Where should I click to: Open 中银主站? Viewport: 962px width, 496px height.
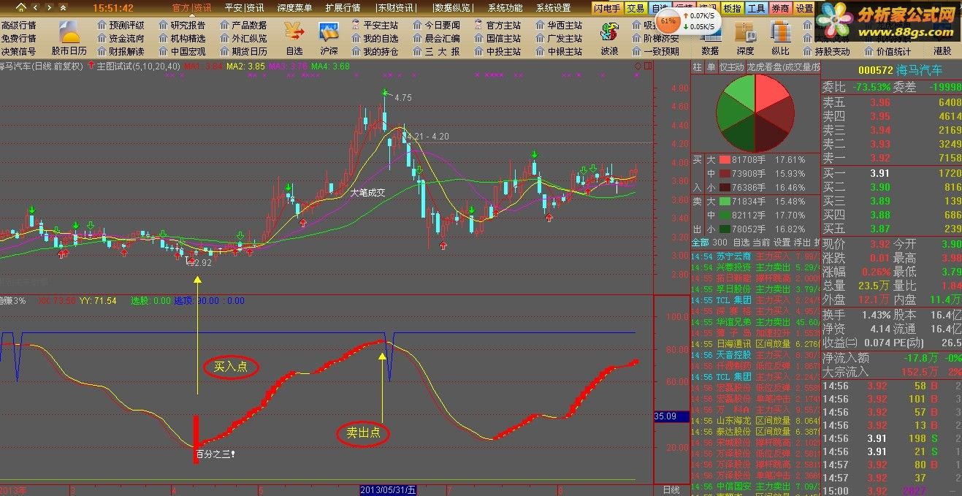coord(559,51)
